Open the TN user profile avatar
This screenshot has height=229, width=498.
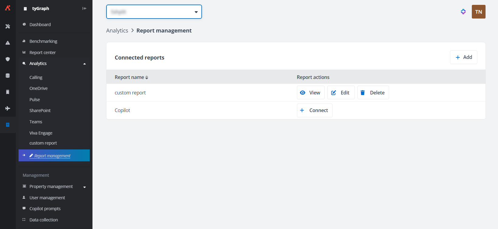coord(478,12)
